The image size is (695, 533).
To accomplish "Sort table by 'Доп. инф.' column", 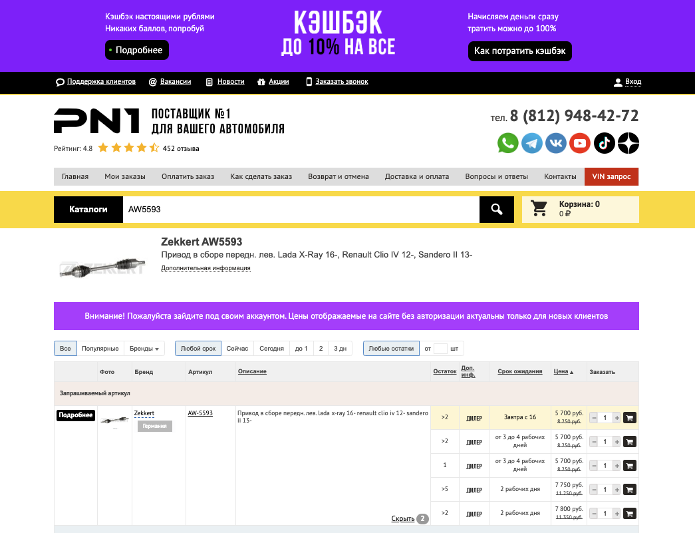I will point(468,371).
